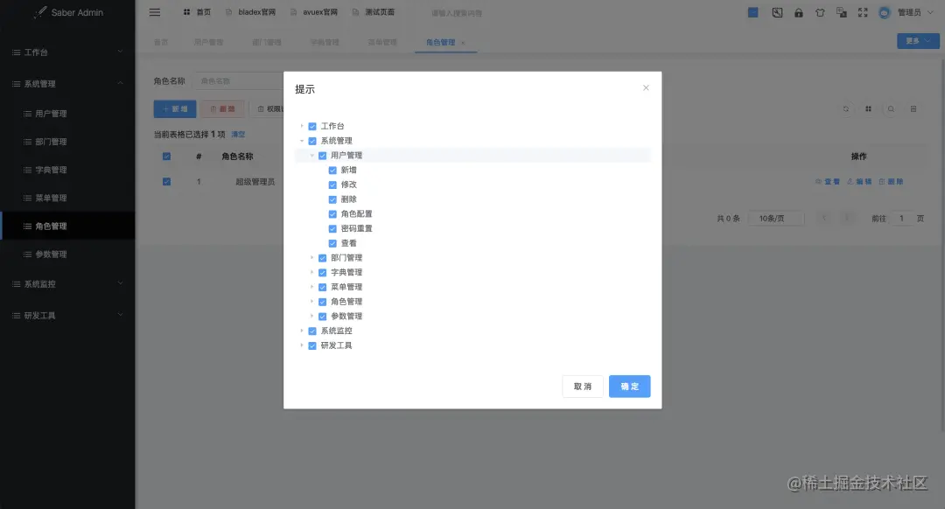Collapse the sidebar with the hamburger icon
This screenshot has width=945, height=509.
[x=155, y=12]
